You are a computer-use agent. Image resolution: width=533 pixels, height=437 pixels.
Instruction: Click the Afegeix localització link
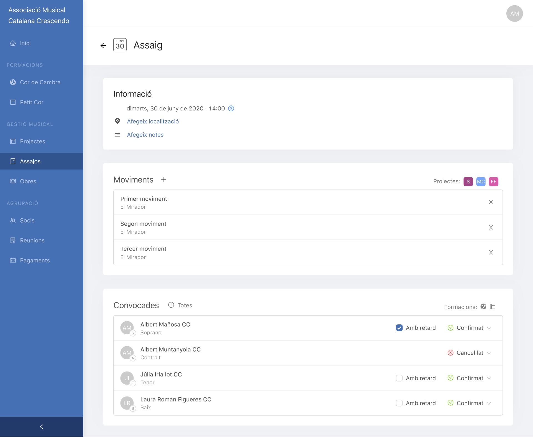point(153,122)
